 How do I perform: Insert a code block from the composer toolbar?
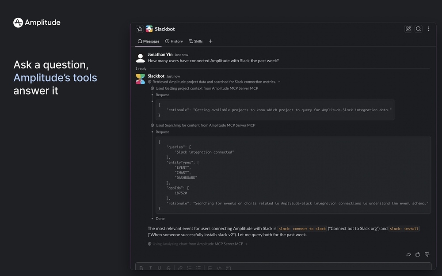(x=229, y=268)
